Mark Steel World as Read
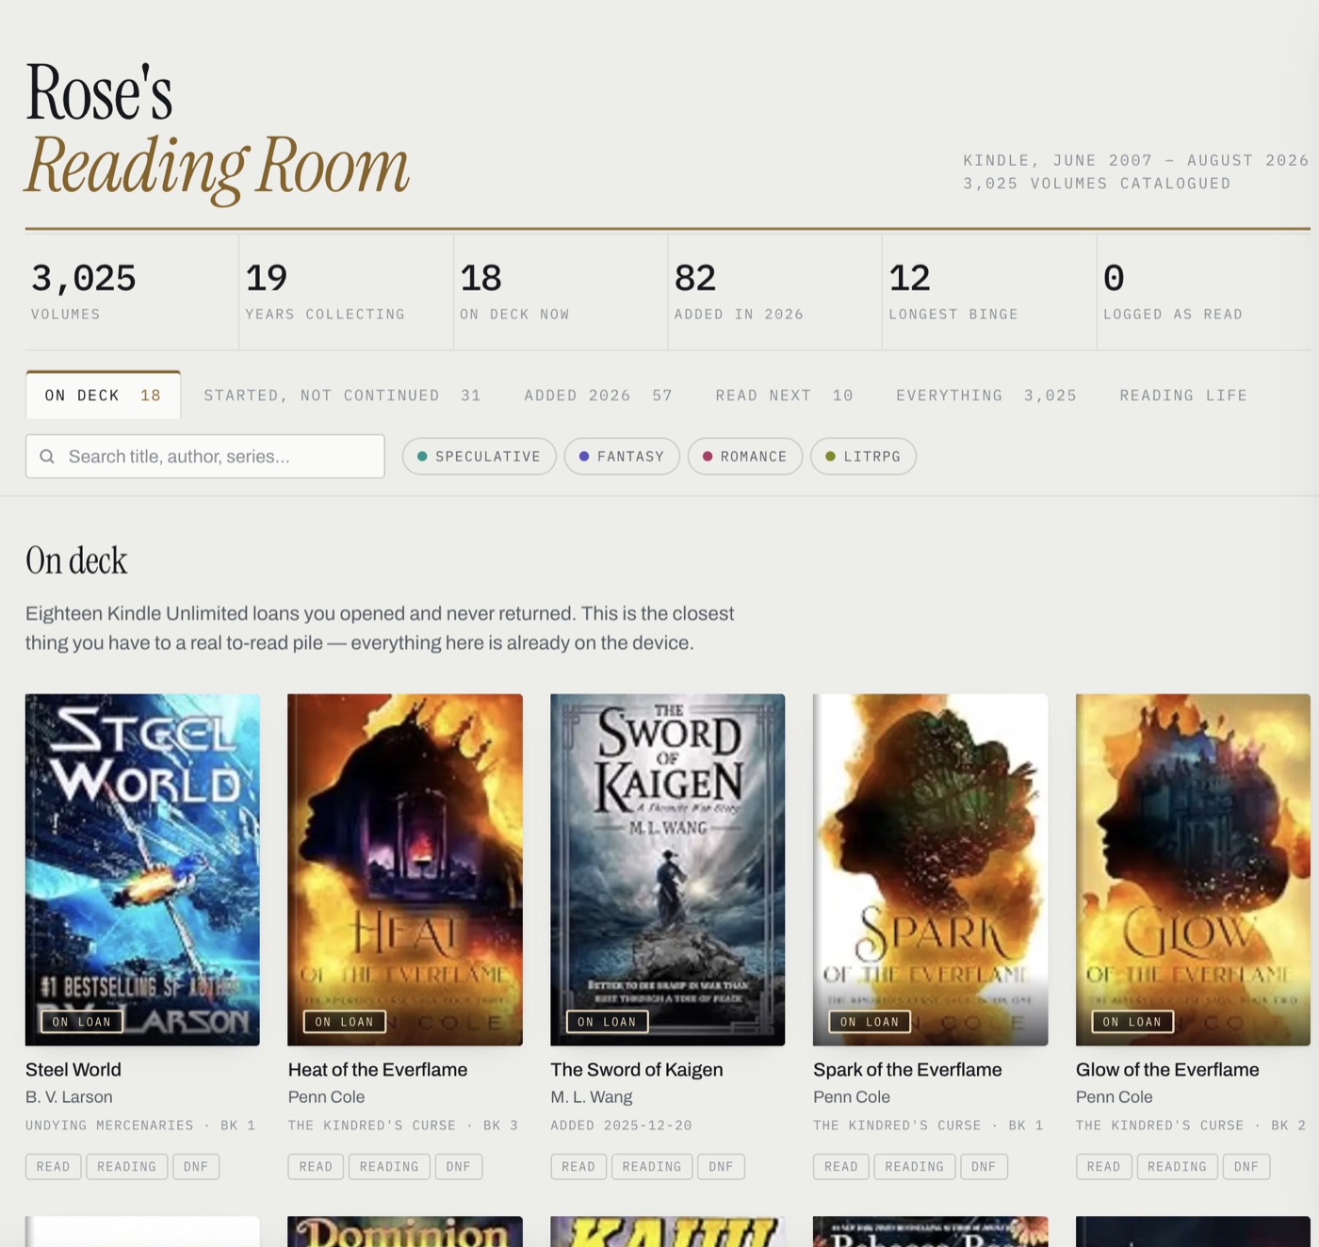This screenshot has height=1247, width=1319. click(54, 1167)
